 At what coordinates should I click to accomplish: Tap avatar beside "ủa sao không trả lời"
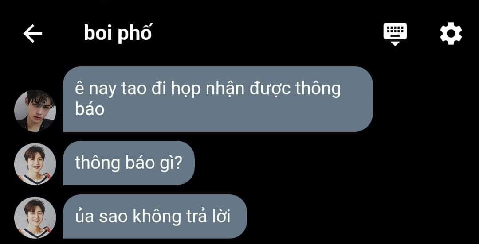[x=35, y=217]
